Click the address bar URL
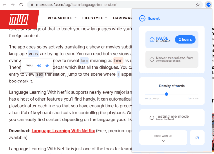214x154 pixels. (x=76, y=5)
